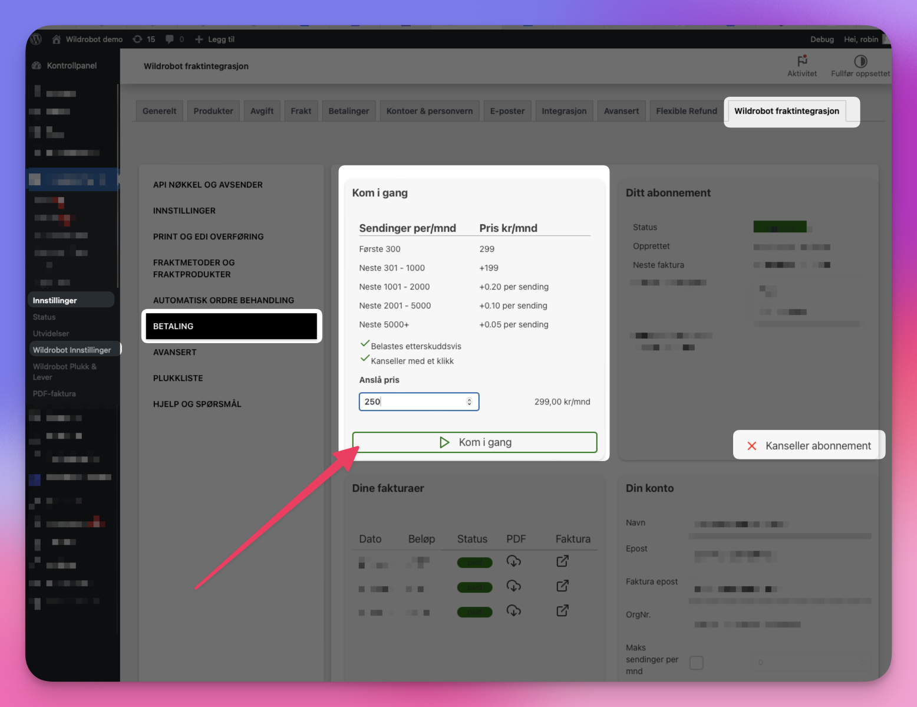Open INNSTILLINGER section in left menu
The height and width of the screenshot is (707, 917).
coord(184,211)
